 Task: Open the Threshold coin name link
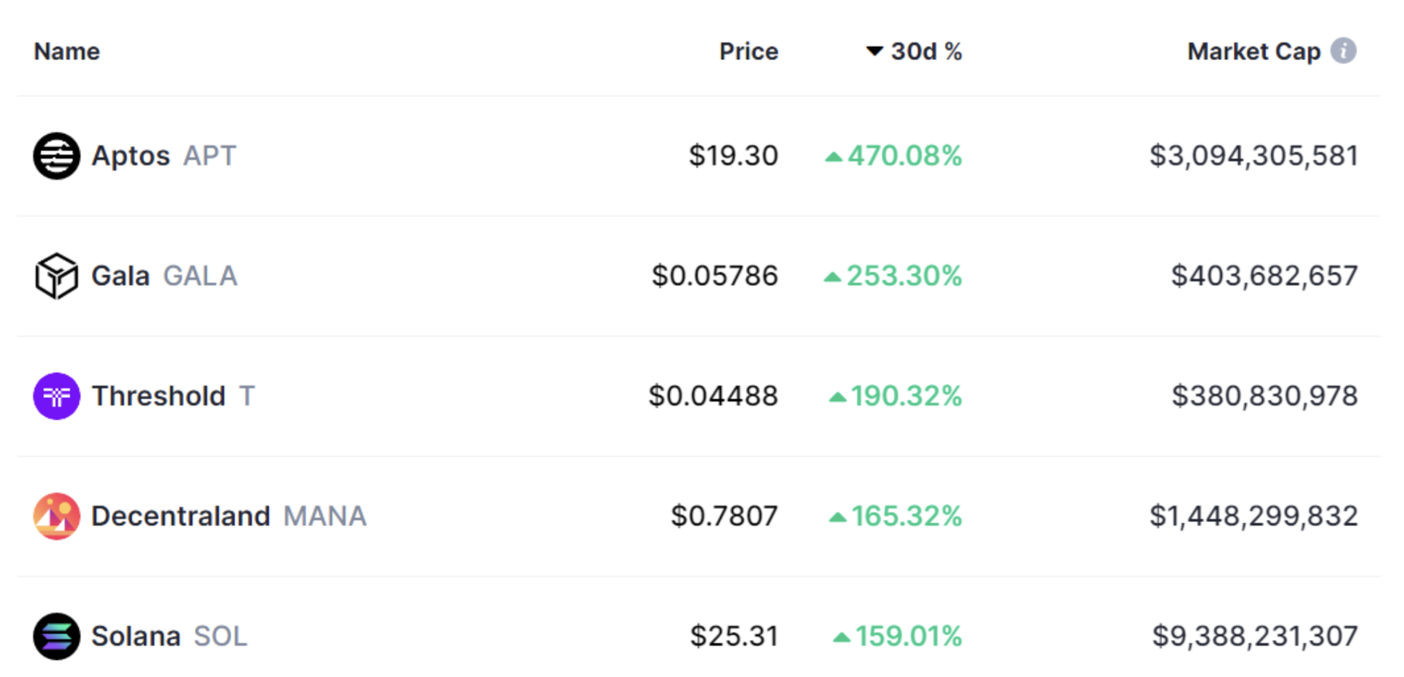158,396
